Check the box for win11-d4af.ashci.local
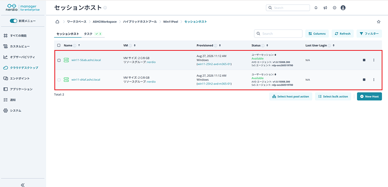This screenshot has height=187, width=388. 59,80
